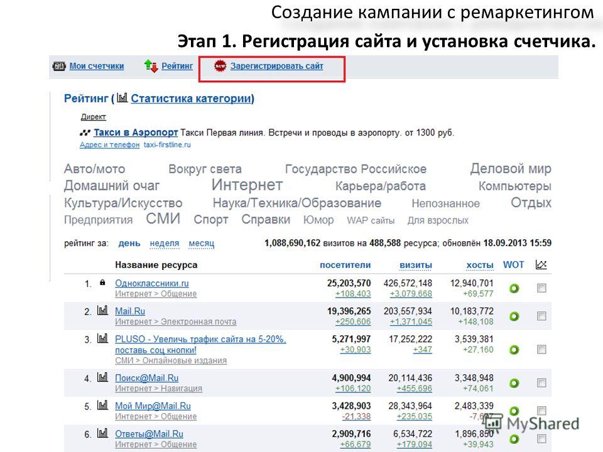Open the Авто/мото category
This screenshot has width=603, height=452.
pos(95,169)
